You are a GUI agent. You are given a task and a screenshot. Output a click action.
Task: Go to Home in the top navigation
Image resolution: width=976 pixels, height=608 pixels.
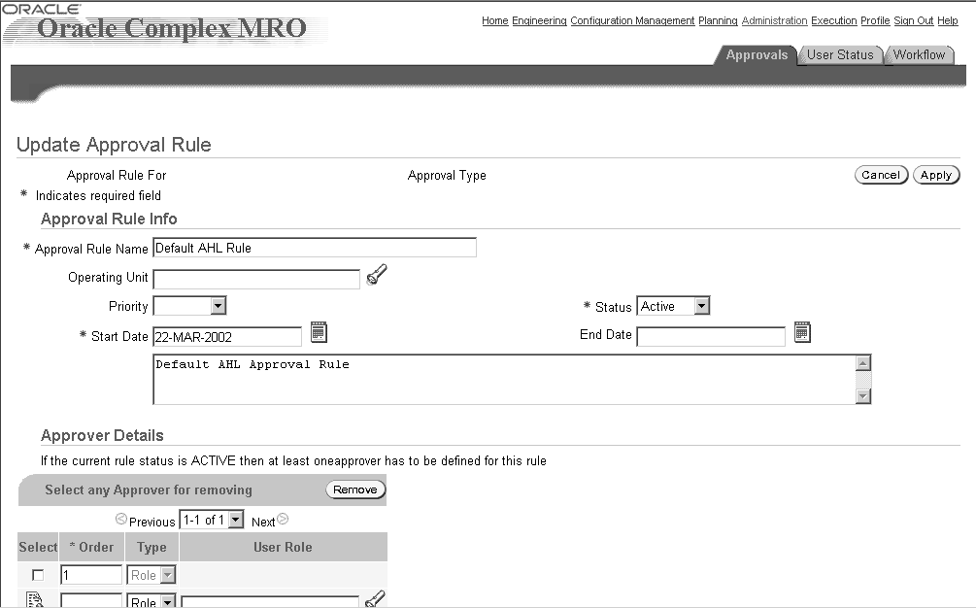tap(495, 20)
